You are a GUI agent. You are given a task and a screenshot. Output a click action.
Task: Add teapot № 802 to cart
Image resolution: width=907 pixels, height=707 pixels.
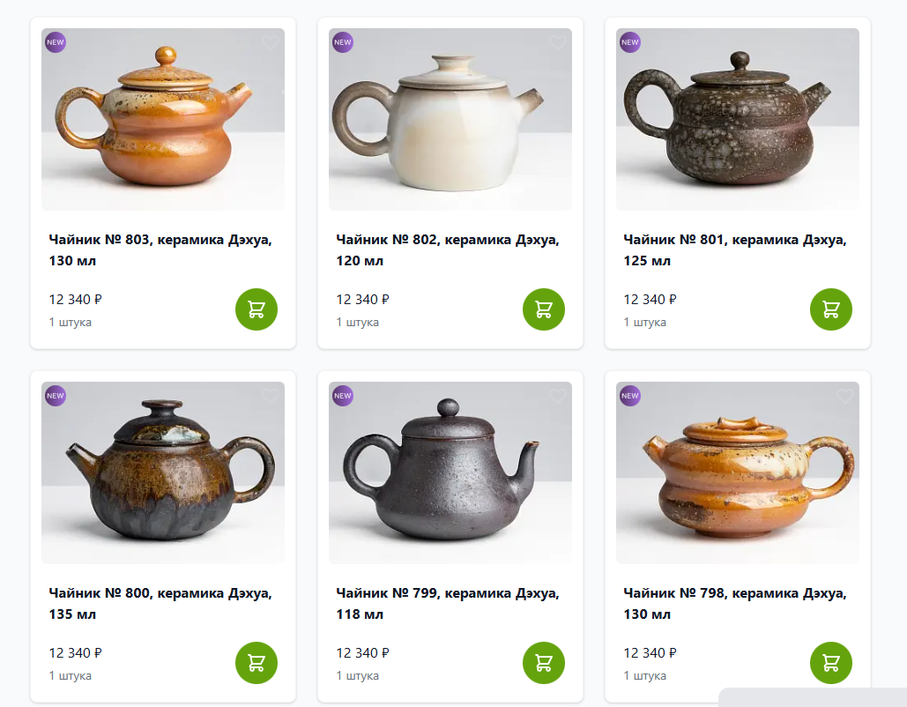(x=544, y=309)
